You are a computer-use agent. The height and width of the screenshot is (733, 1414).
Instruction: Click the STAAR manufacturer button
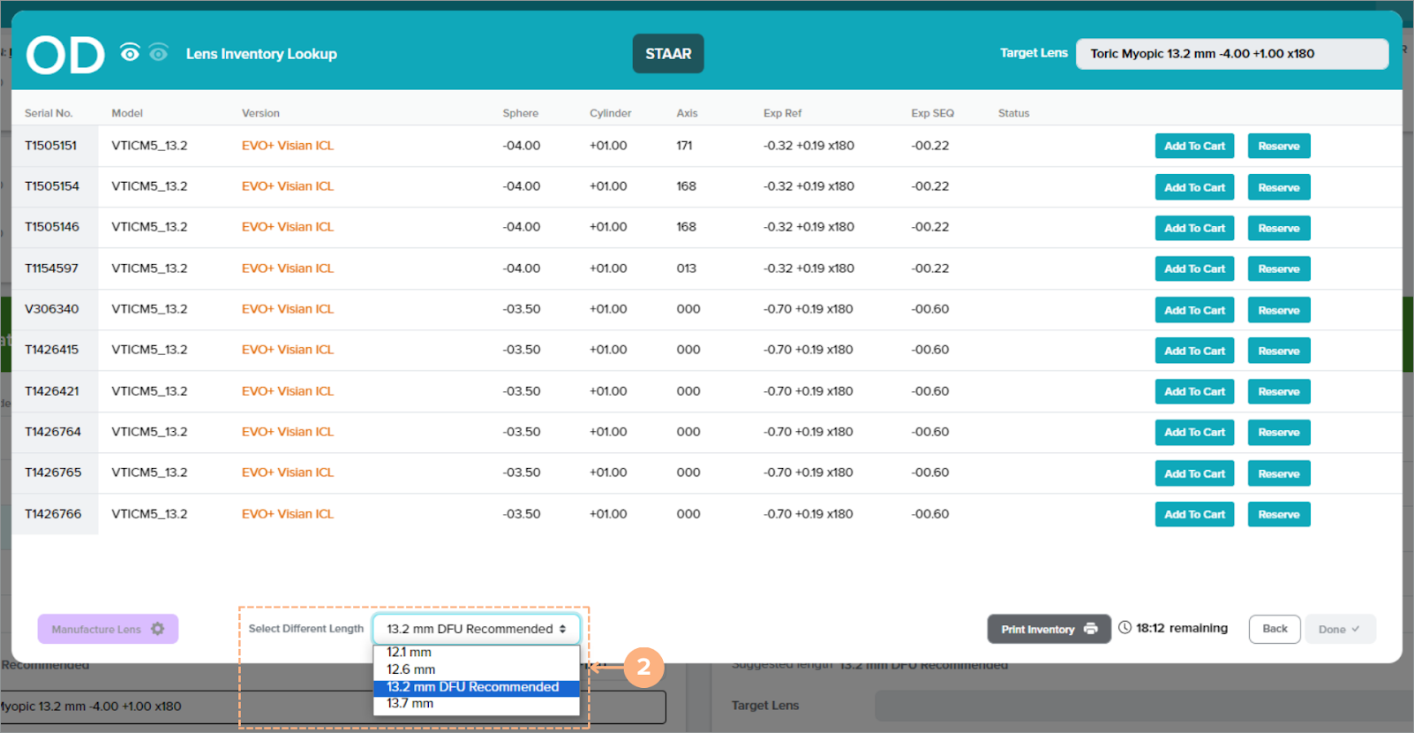[x=668, y=54]
